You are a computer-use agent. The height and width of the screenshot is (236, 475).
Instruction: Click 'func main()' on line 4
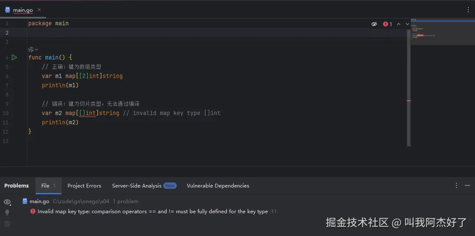(x=47, y=57)
